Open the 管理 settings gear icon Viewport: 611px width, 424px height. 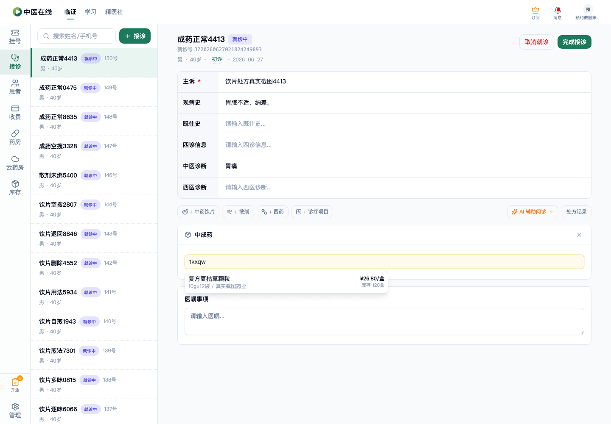pos(15,411)
